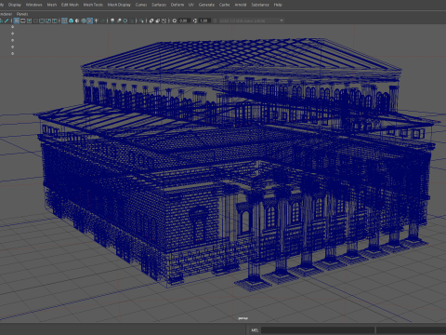
Task: Open the Substance menu
Action: point(260,5)
